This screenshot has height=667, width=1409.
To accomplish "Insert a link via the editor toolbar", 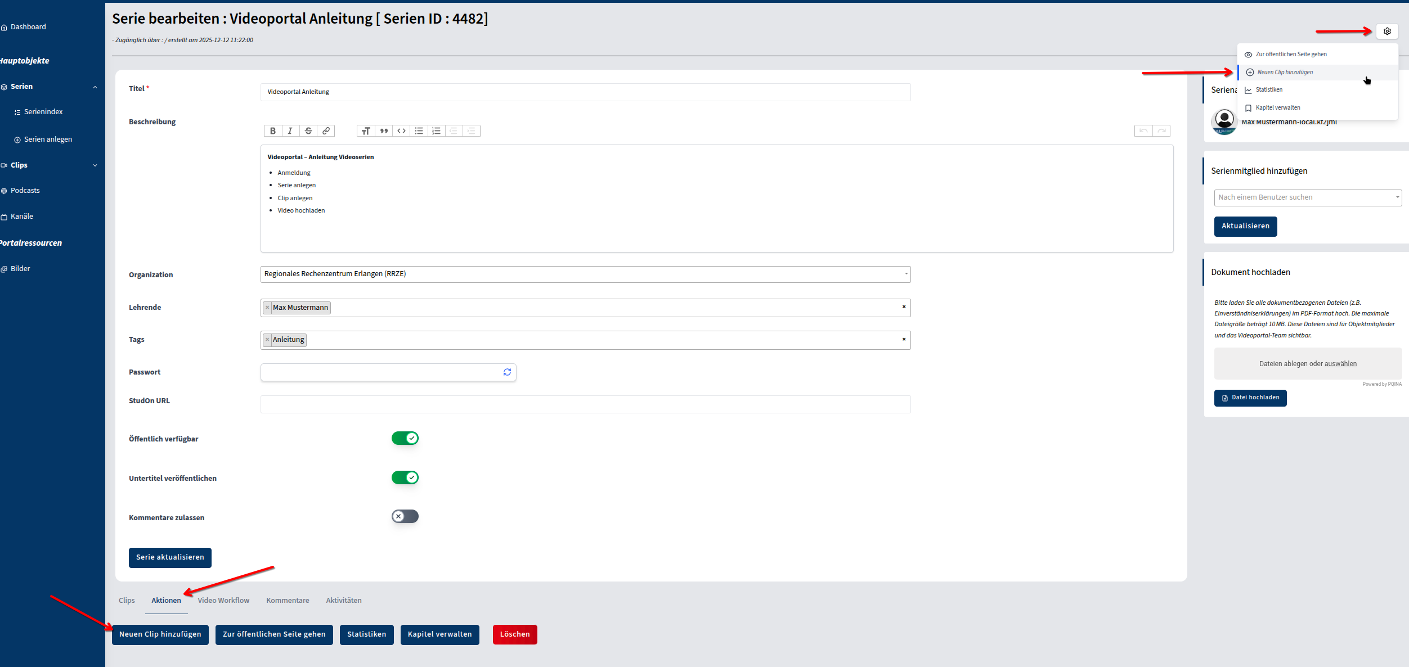I will point(326,131).
